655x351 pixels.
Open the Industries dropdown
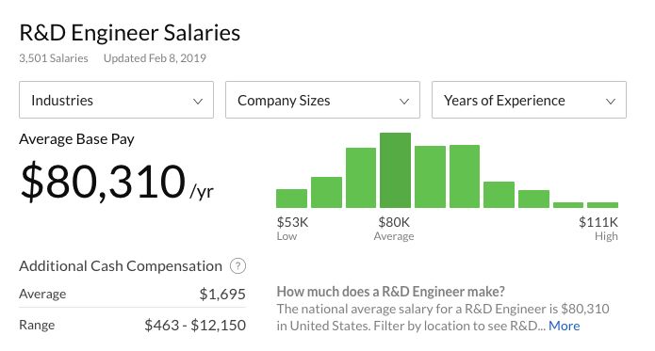point(116,100)
